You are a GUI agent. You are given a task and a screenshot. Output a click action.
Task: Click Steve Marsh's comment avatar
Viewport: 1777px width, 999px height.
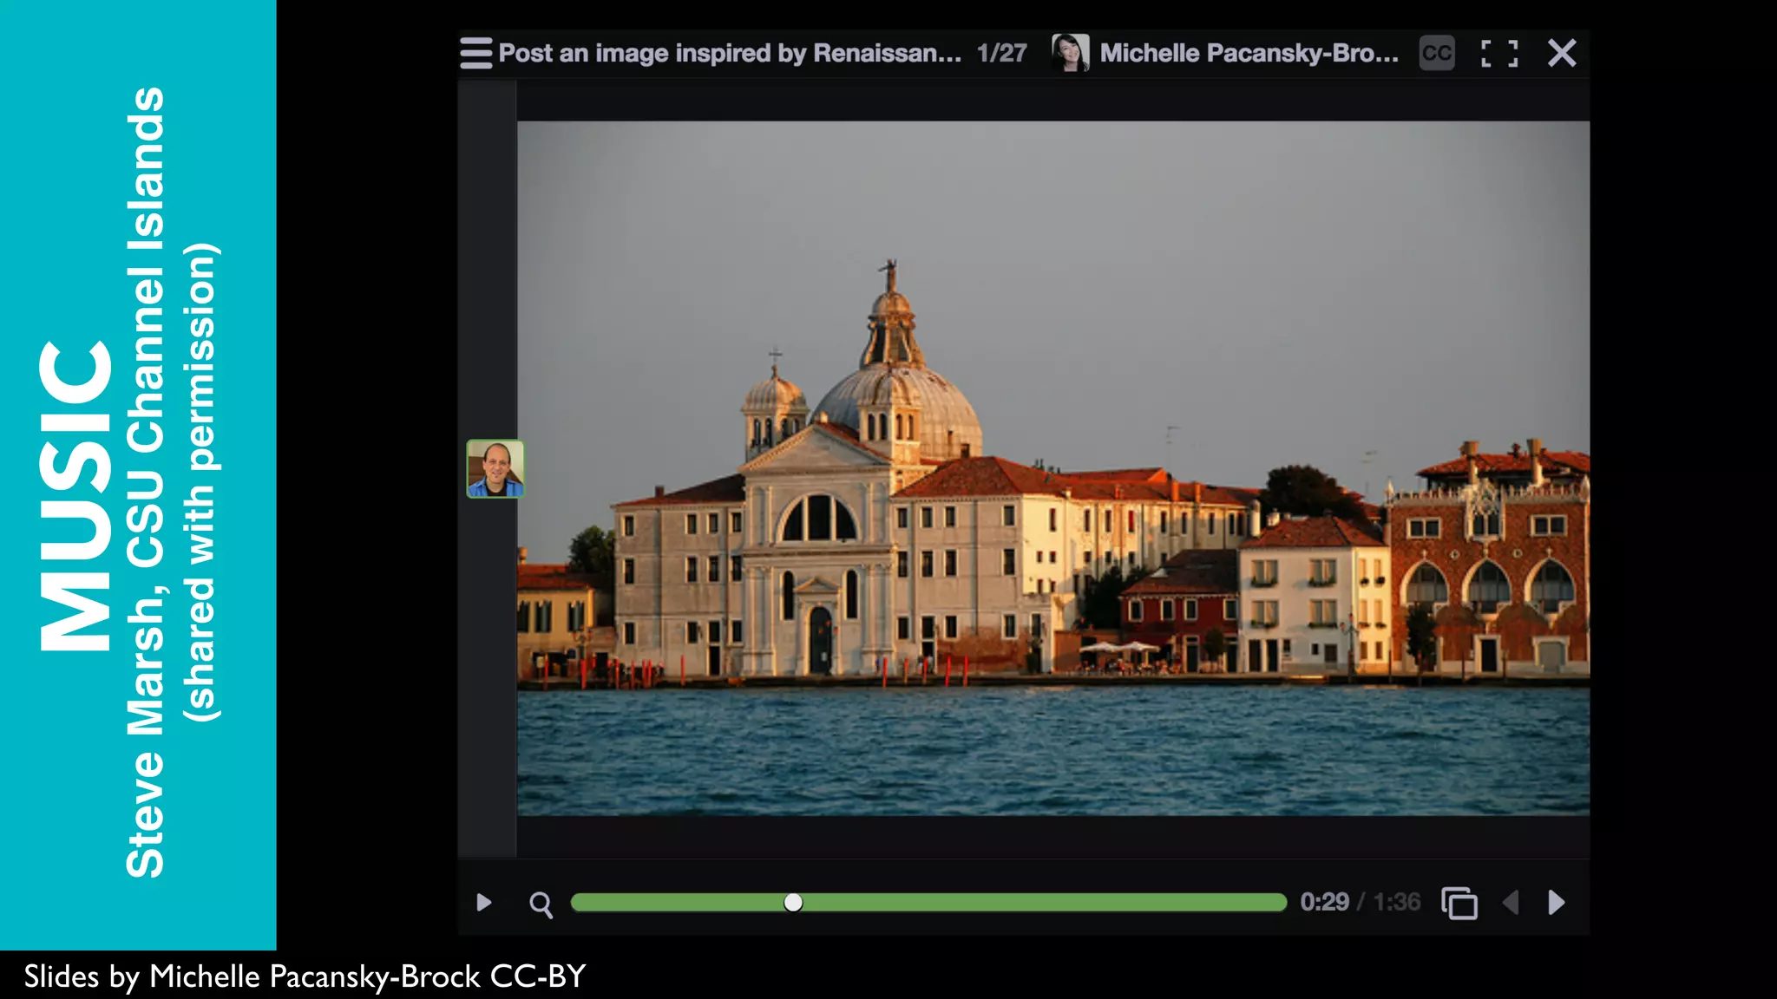[495, 468]
